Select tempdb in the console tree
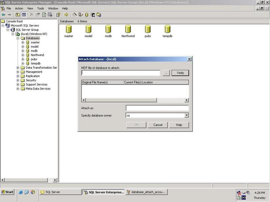The image size is (270, 202). coord(36,63)
